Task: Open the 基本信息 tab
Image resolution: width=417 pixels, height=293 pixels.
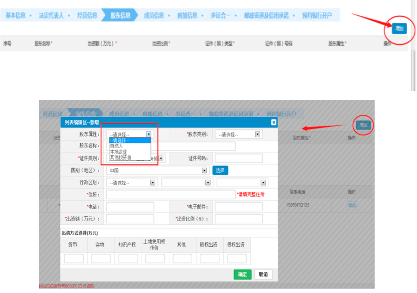Action: tap(15, 15)
